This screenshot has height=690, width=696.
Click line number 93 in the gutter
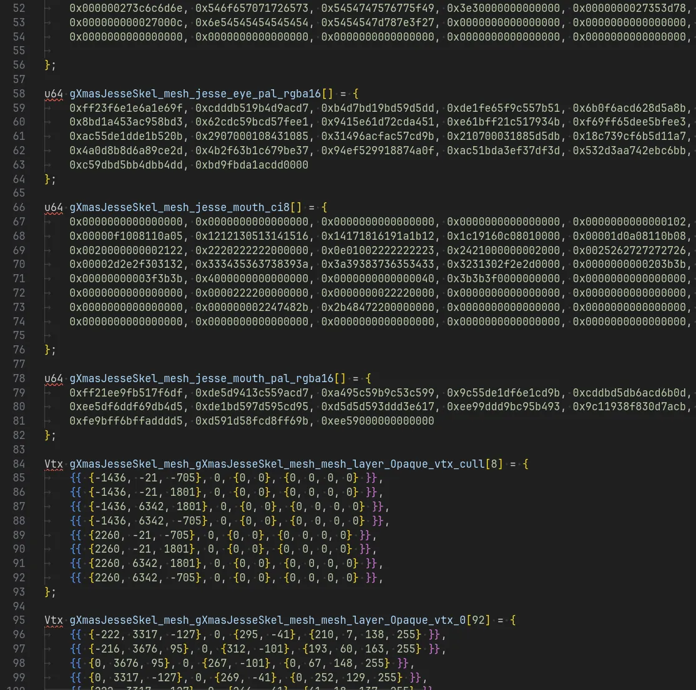pos(19,592)
